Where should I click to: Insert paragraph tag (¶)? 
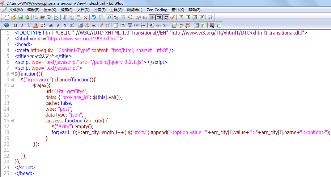click(65, 25)
